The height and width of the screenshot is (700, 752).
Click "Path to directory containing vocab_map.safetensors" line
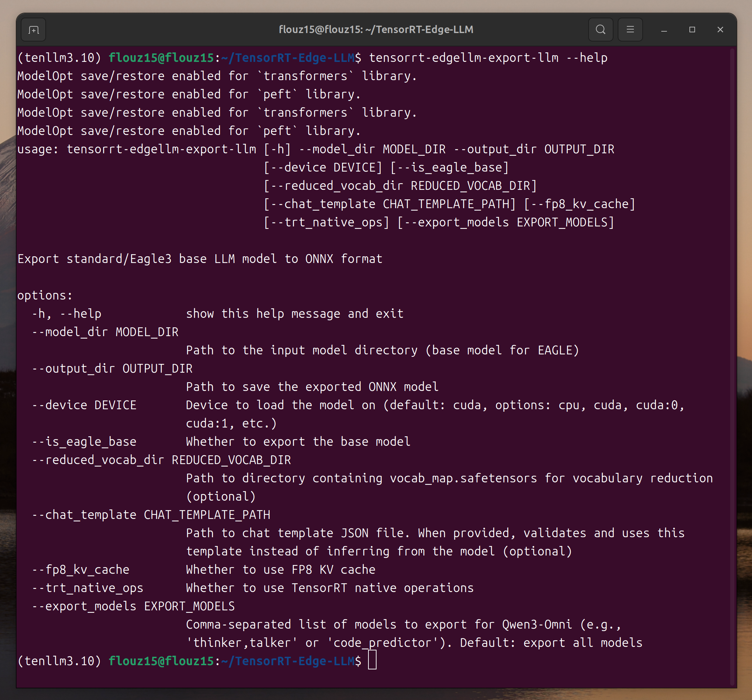449,478
